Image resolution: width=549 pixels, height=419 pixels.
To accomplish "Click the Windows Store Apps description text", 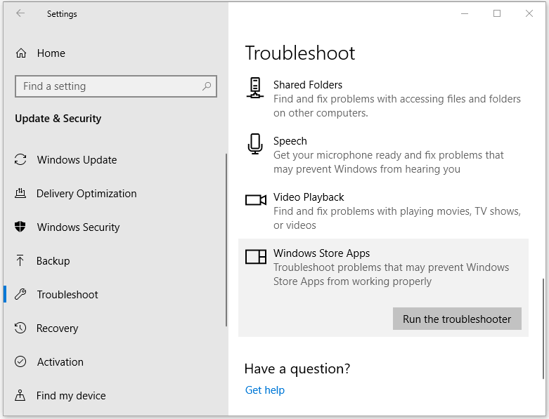I will pos(391,274).
